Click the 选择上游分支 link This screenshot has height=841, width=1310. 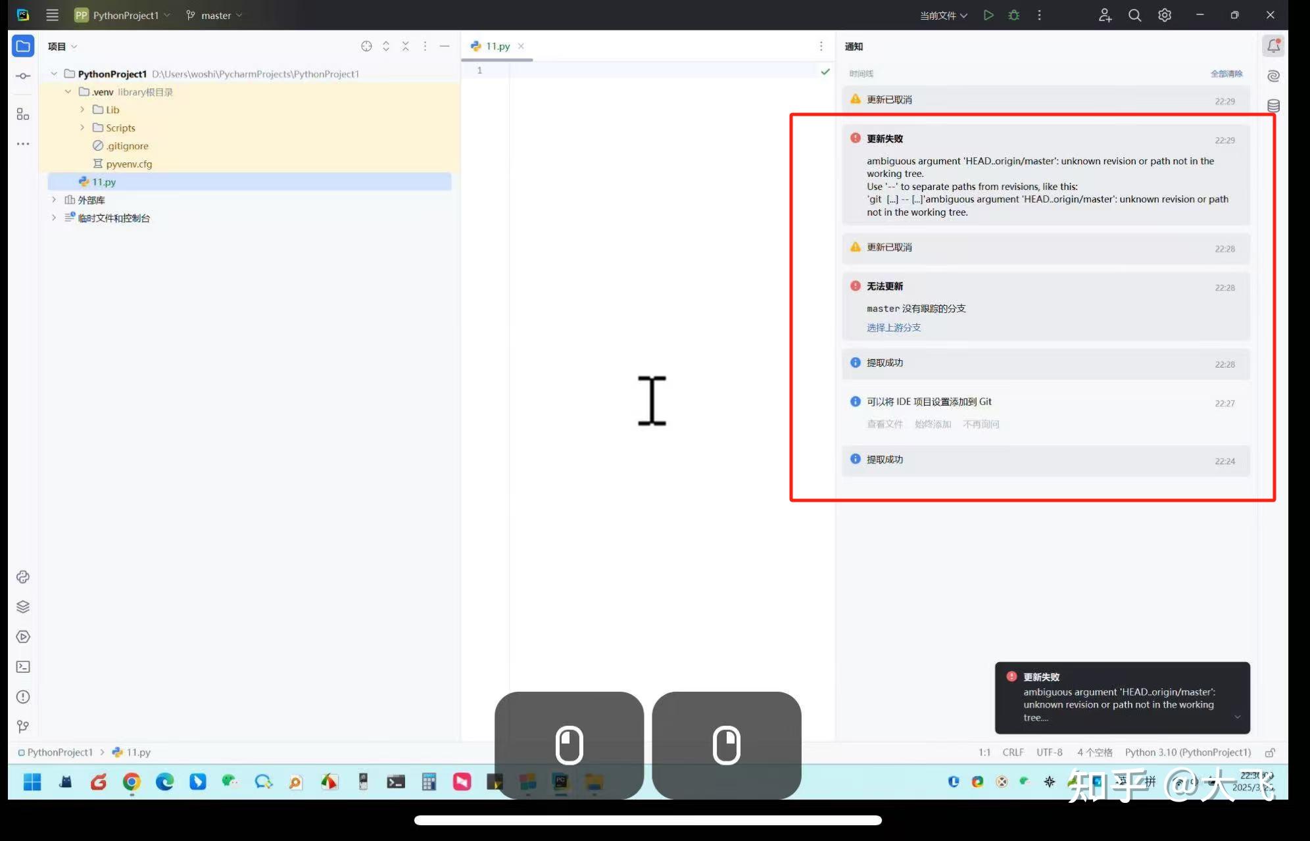point(893,327)
